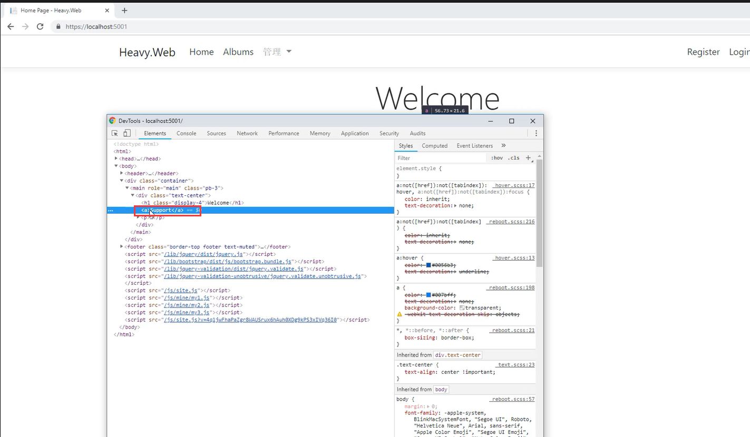The height and width of the screenshot is (437, 750).
Task: Activate the inspect element picker icon
Action: pos(115,133)
